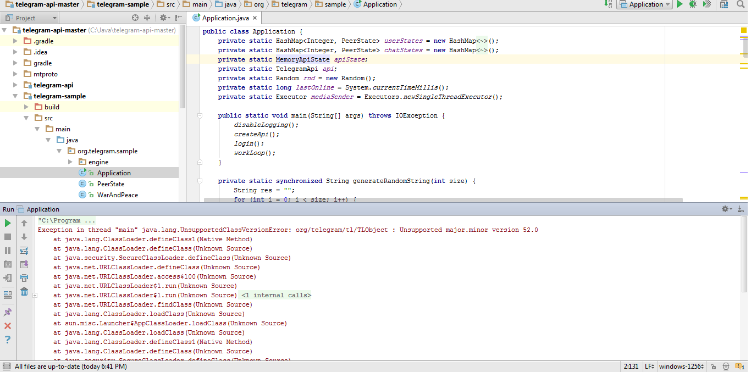The height and width of the screenshot is (372, 751).
Task: Expand the .gradle folder
Action: [16, 41]
